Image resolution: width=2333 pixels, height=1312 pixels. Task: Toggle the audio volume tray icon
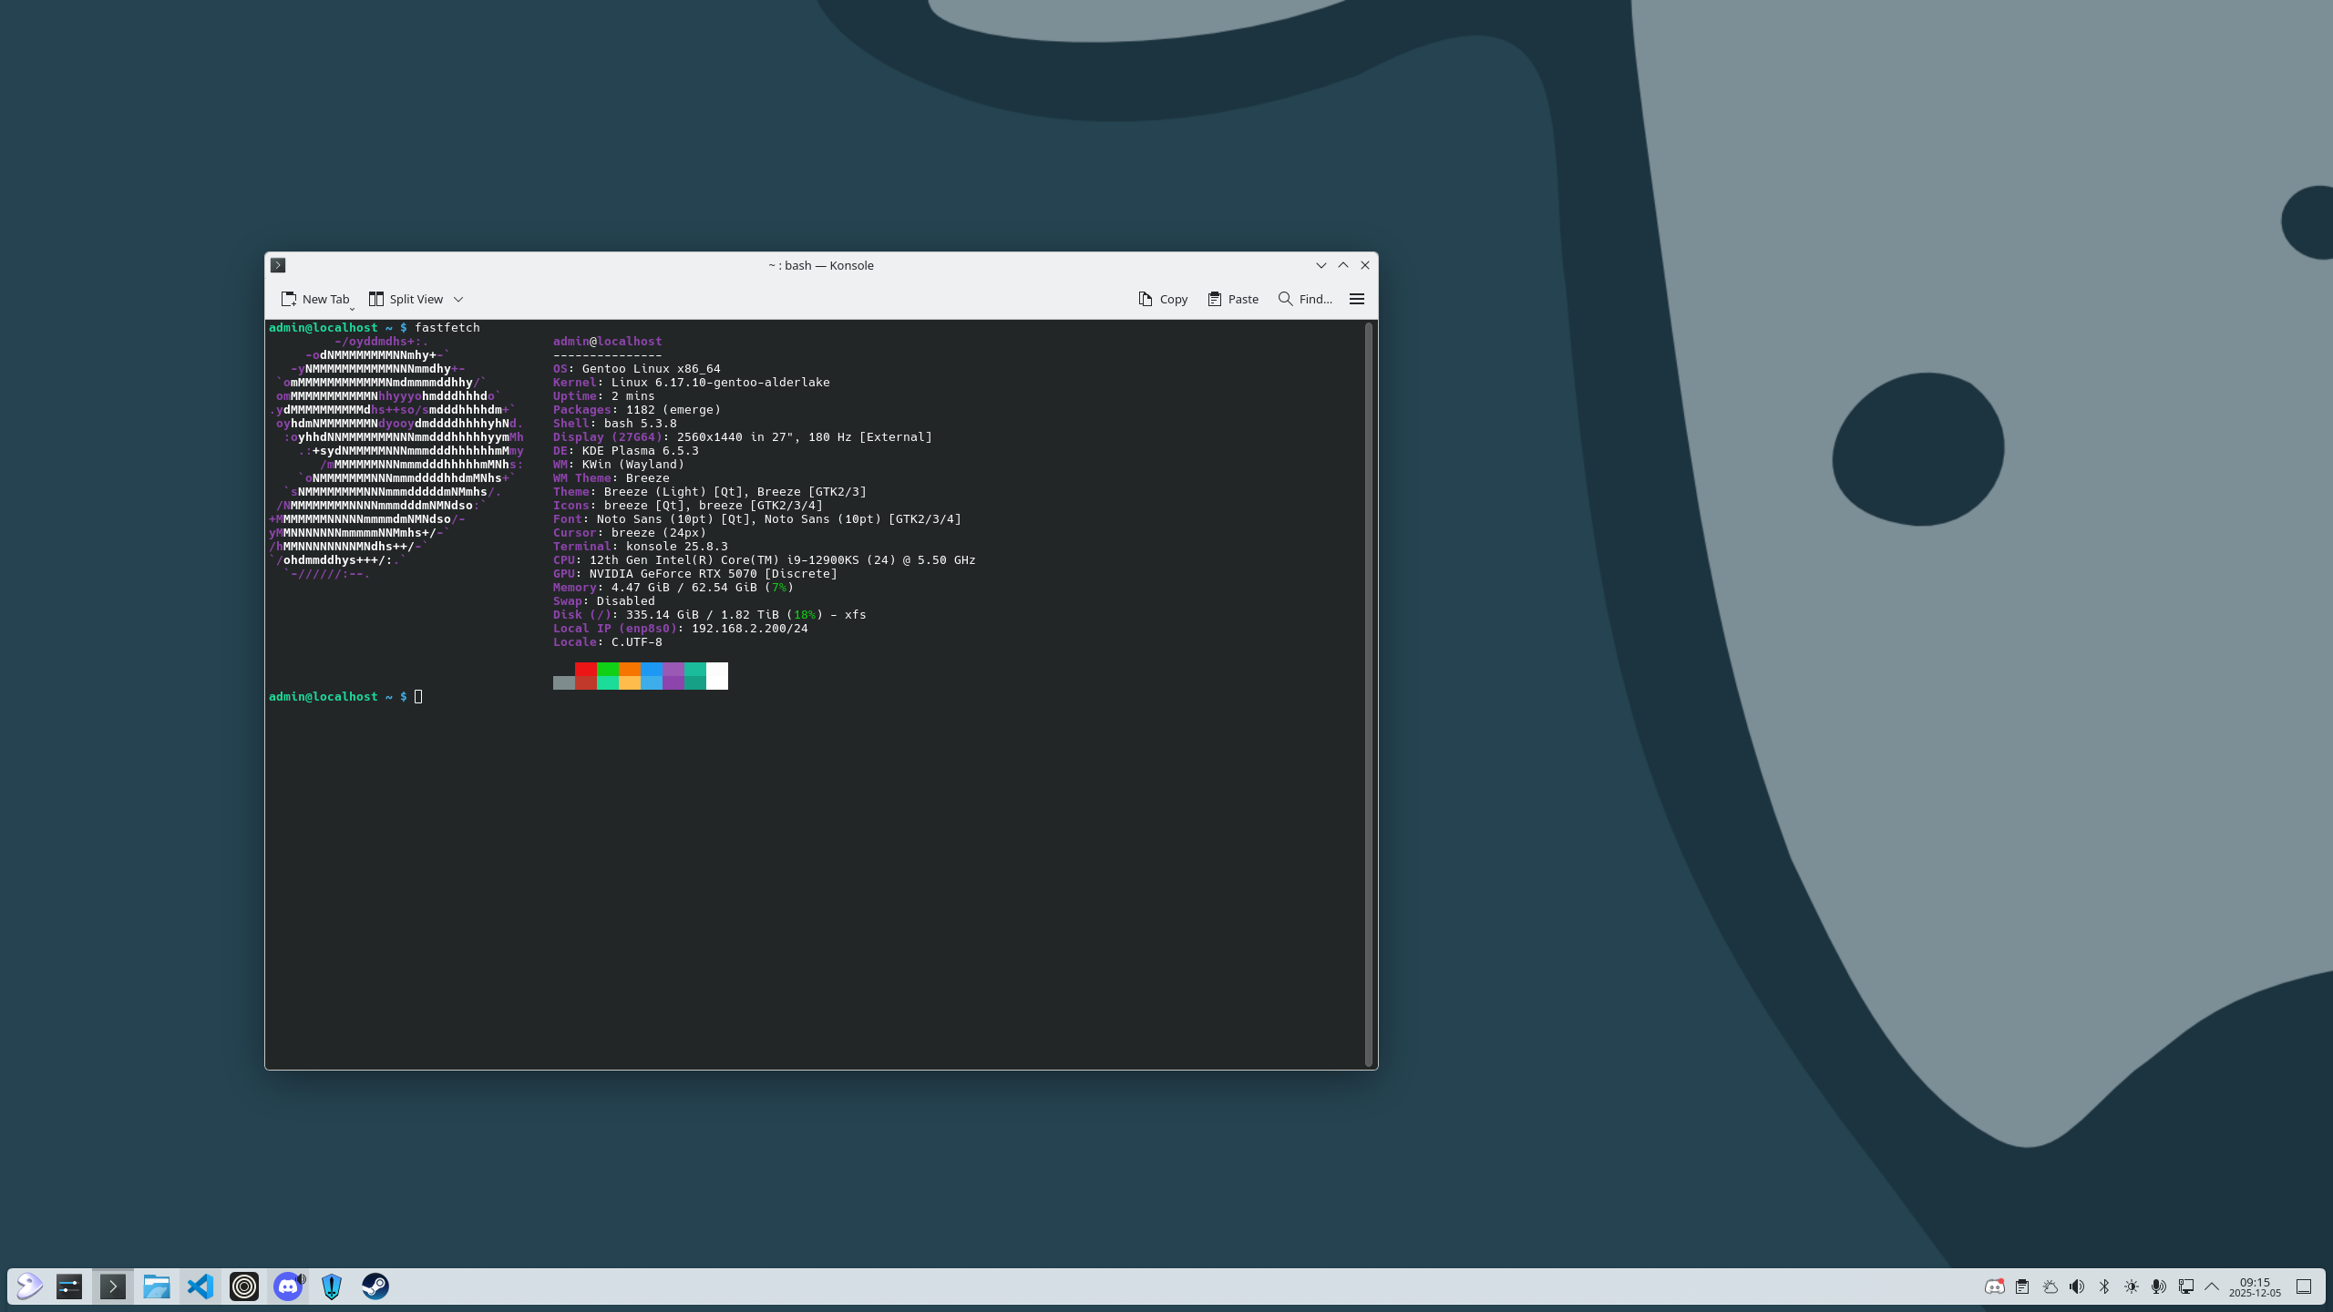(x=2077, y=1286)
